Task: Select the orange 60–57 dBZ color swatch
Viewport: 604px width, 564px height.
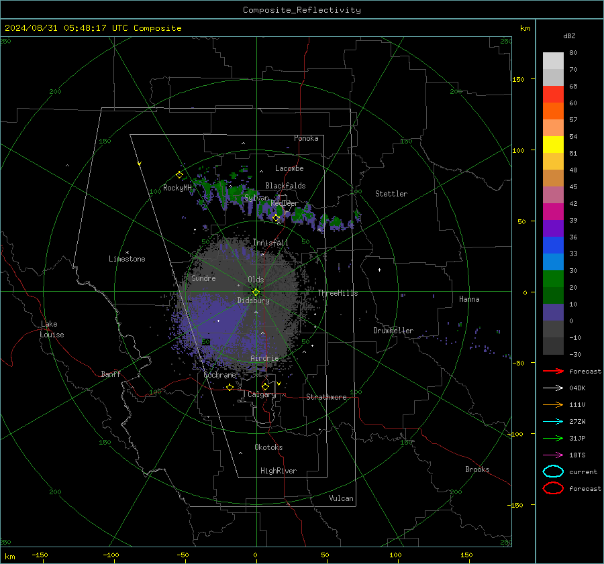Action: [x=553, y=111]
